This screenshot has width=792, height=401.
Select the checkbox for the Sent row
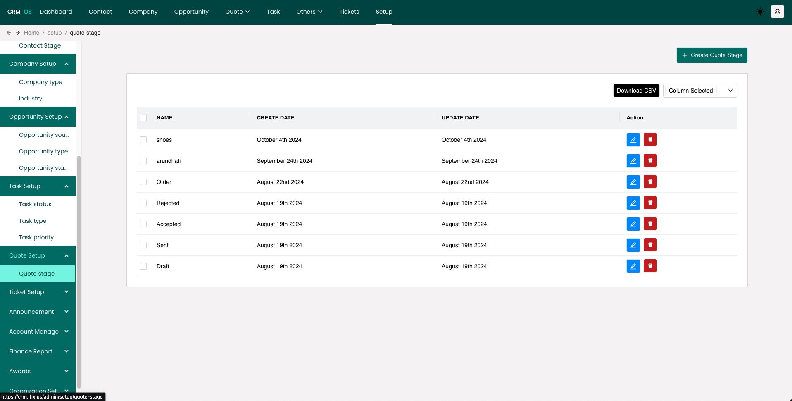coord(143,245)
